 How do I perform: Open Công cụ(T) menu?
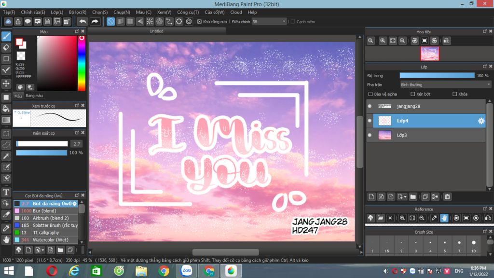pos(188,12)
